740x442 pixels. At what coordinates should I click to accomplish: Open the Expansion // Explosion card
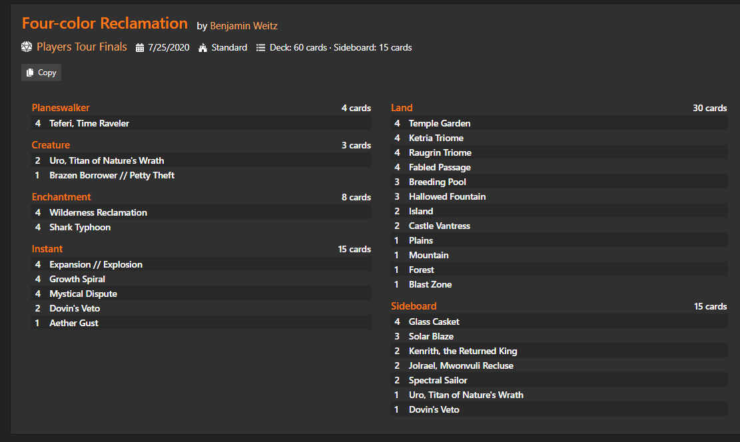click(x=96, y=264)
